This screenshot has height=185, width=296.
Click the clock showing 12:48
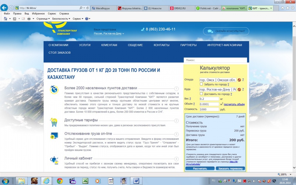click(285, 179)
